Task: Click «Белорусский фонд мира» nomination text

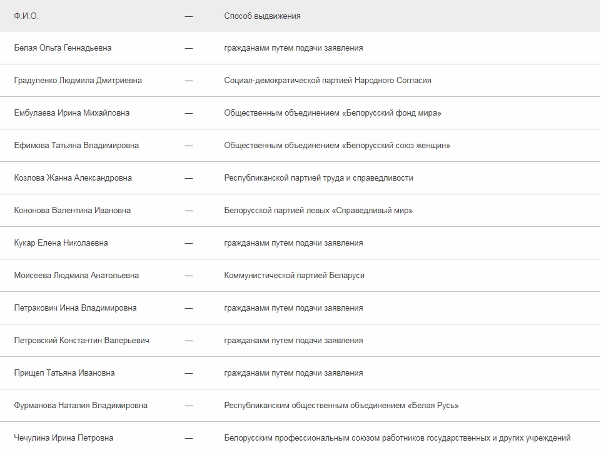Action: click(391, 113)
